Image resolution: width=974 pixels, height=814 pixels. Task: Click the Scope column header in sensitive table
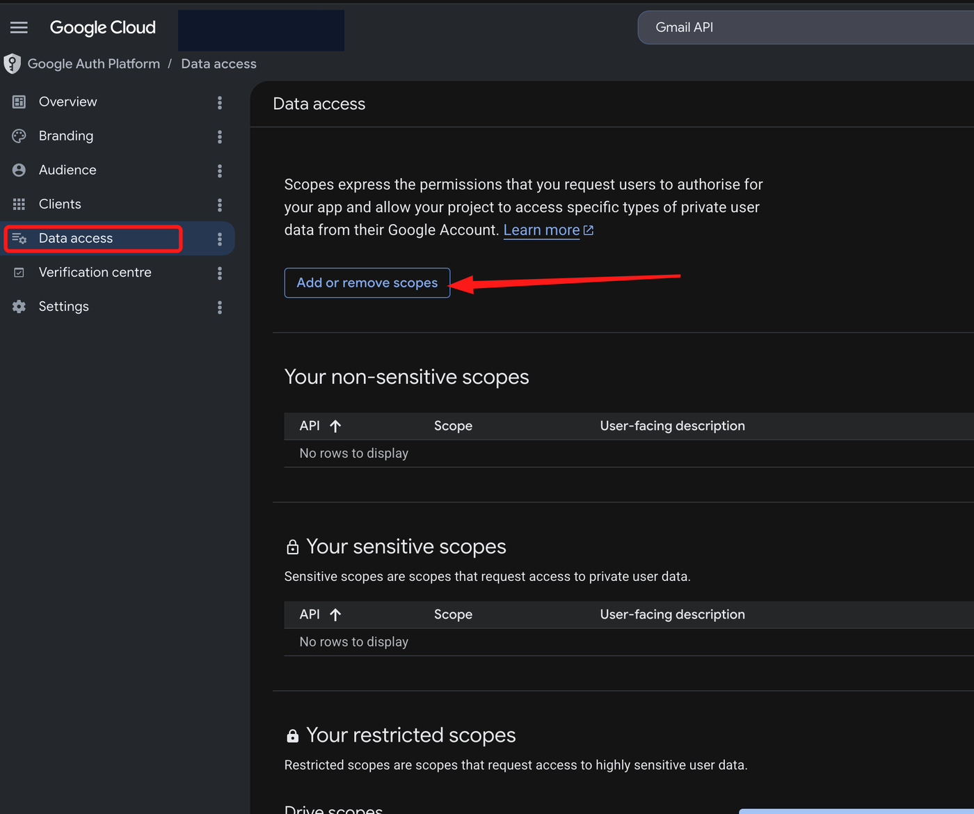click(x=453, y=614)
